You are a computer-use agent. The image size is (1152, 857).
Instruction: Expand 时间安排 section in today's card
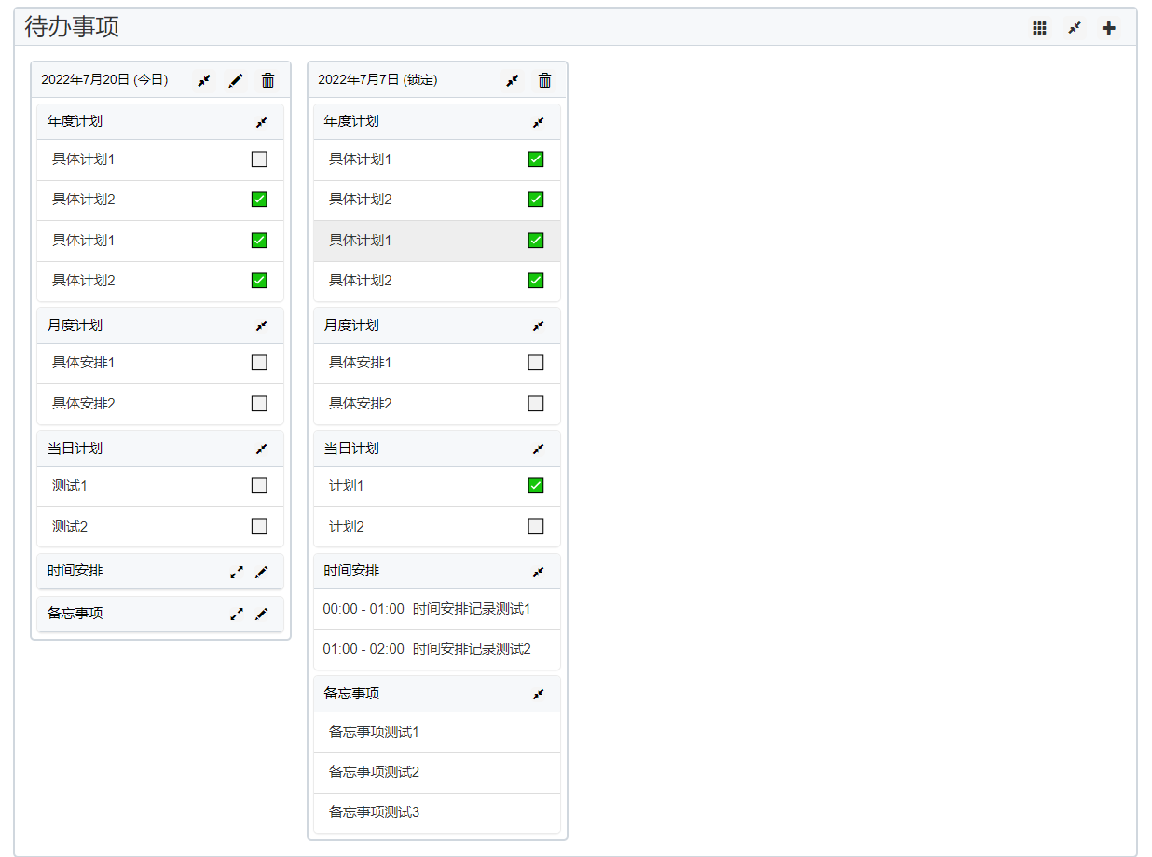237,572
